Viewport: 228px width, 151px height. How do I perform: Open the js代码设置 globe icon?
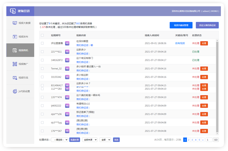(15, 91)
